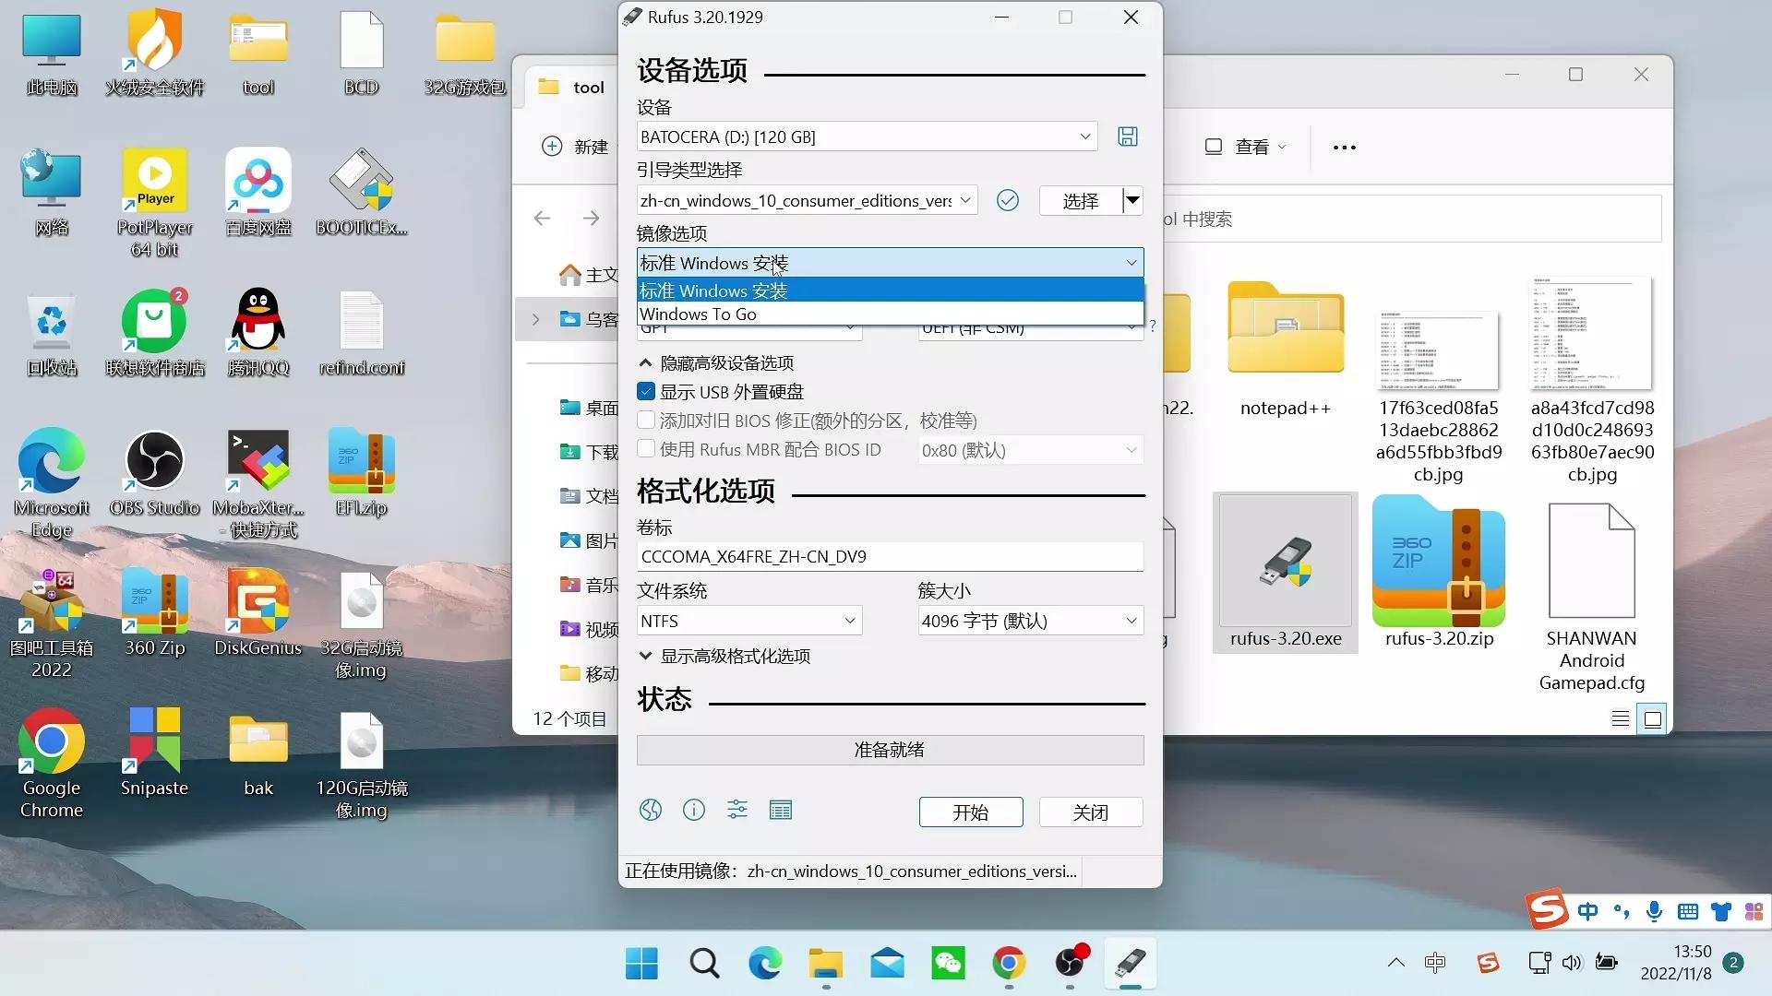Open Google Chrome from the taskbar

point(1009,963)
